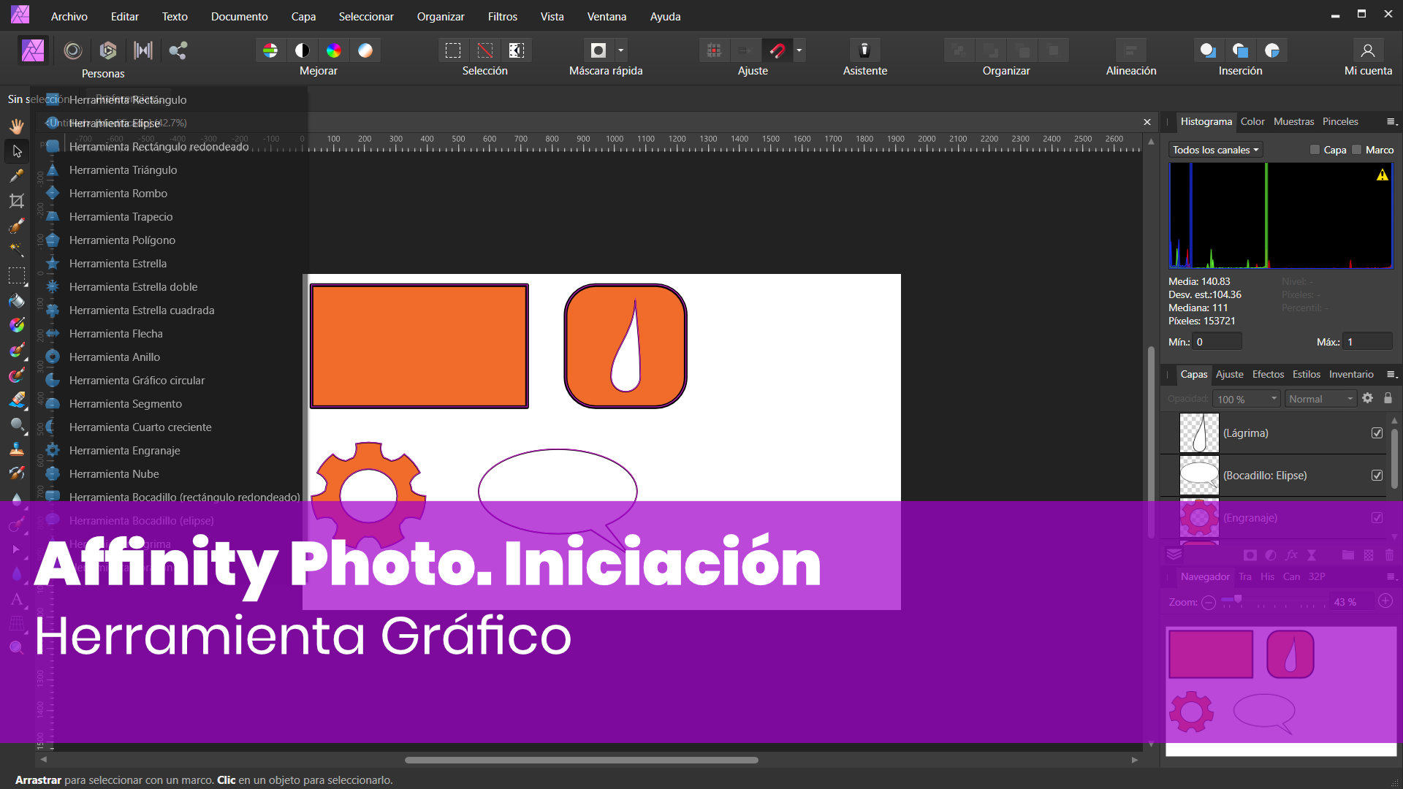The width and height of the screenshot is (1403, 789).
Task: Switch to the Estilos panel tab
Action: coord(1307,374)
